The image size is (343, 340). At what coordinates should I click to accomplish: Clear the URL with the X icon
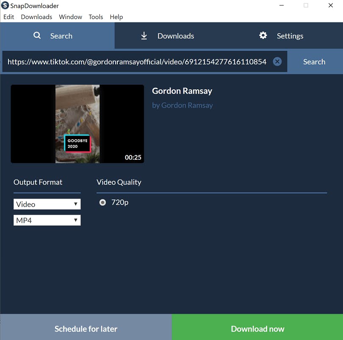[x=277, y=61]
